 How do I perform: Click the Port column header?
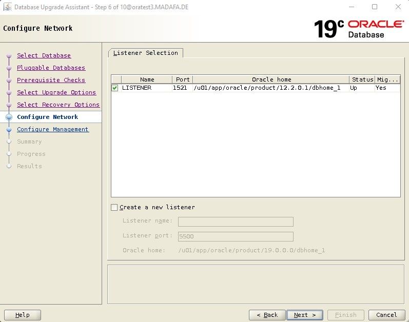click(x=183, y=79)
